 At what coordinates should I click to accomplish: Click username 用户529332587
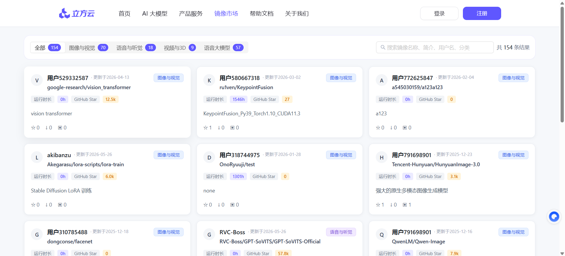point(68,78)
